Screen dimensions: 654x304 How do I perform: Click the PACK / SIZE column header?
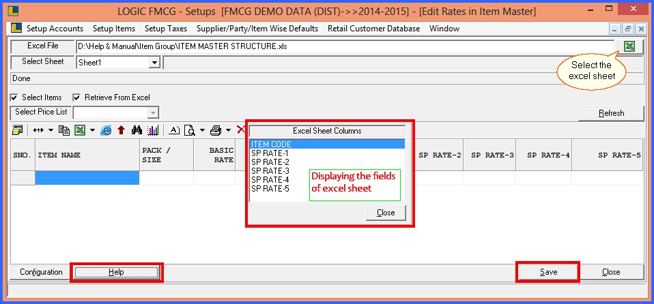167,155
